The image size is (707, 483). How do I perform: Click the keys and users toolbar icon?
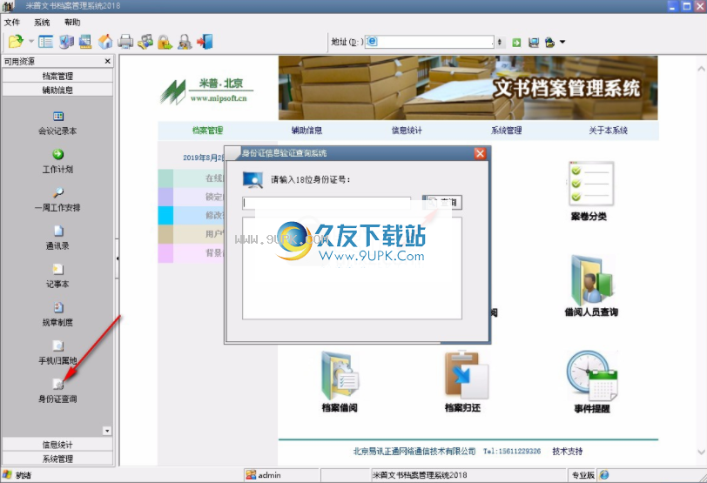click(145, 42)
